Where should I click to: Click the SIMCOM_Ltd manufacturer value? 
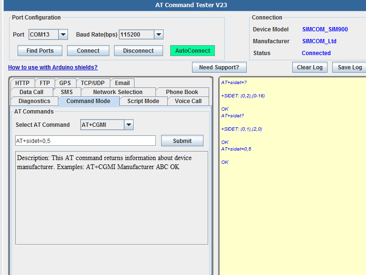pos(319,41)
